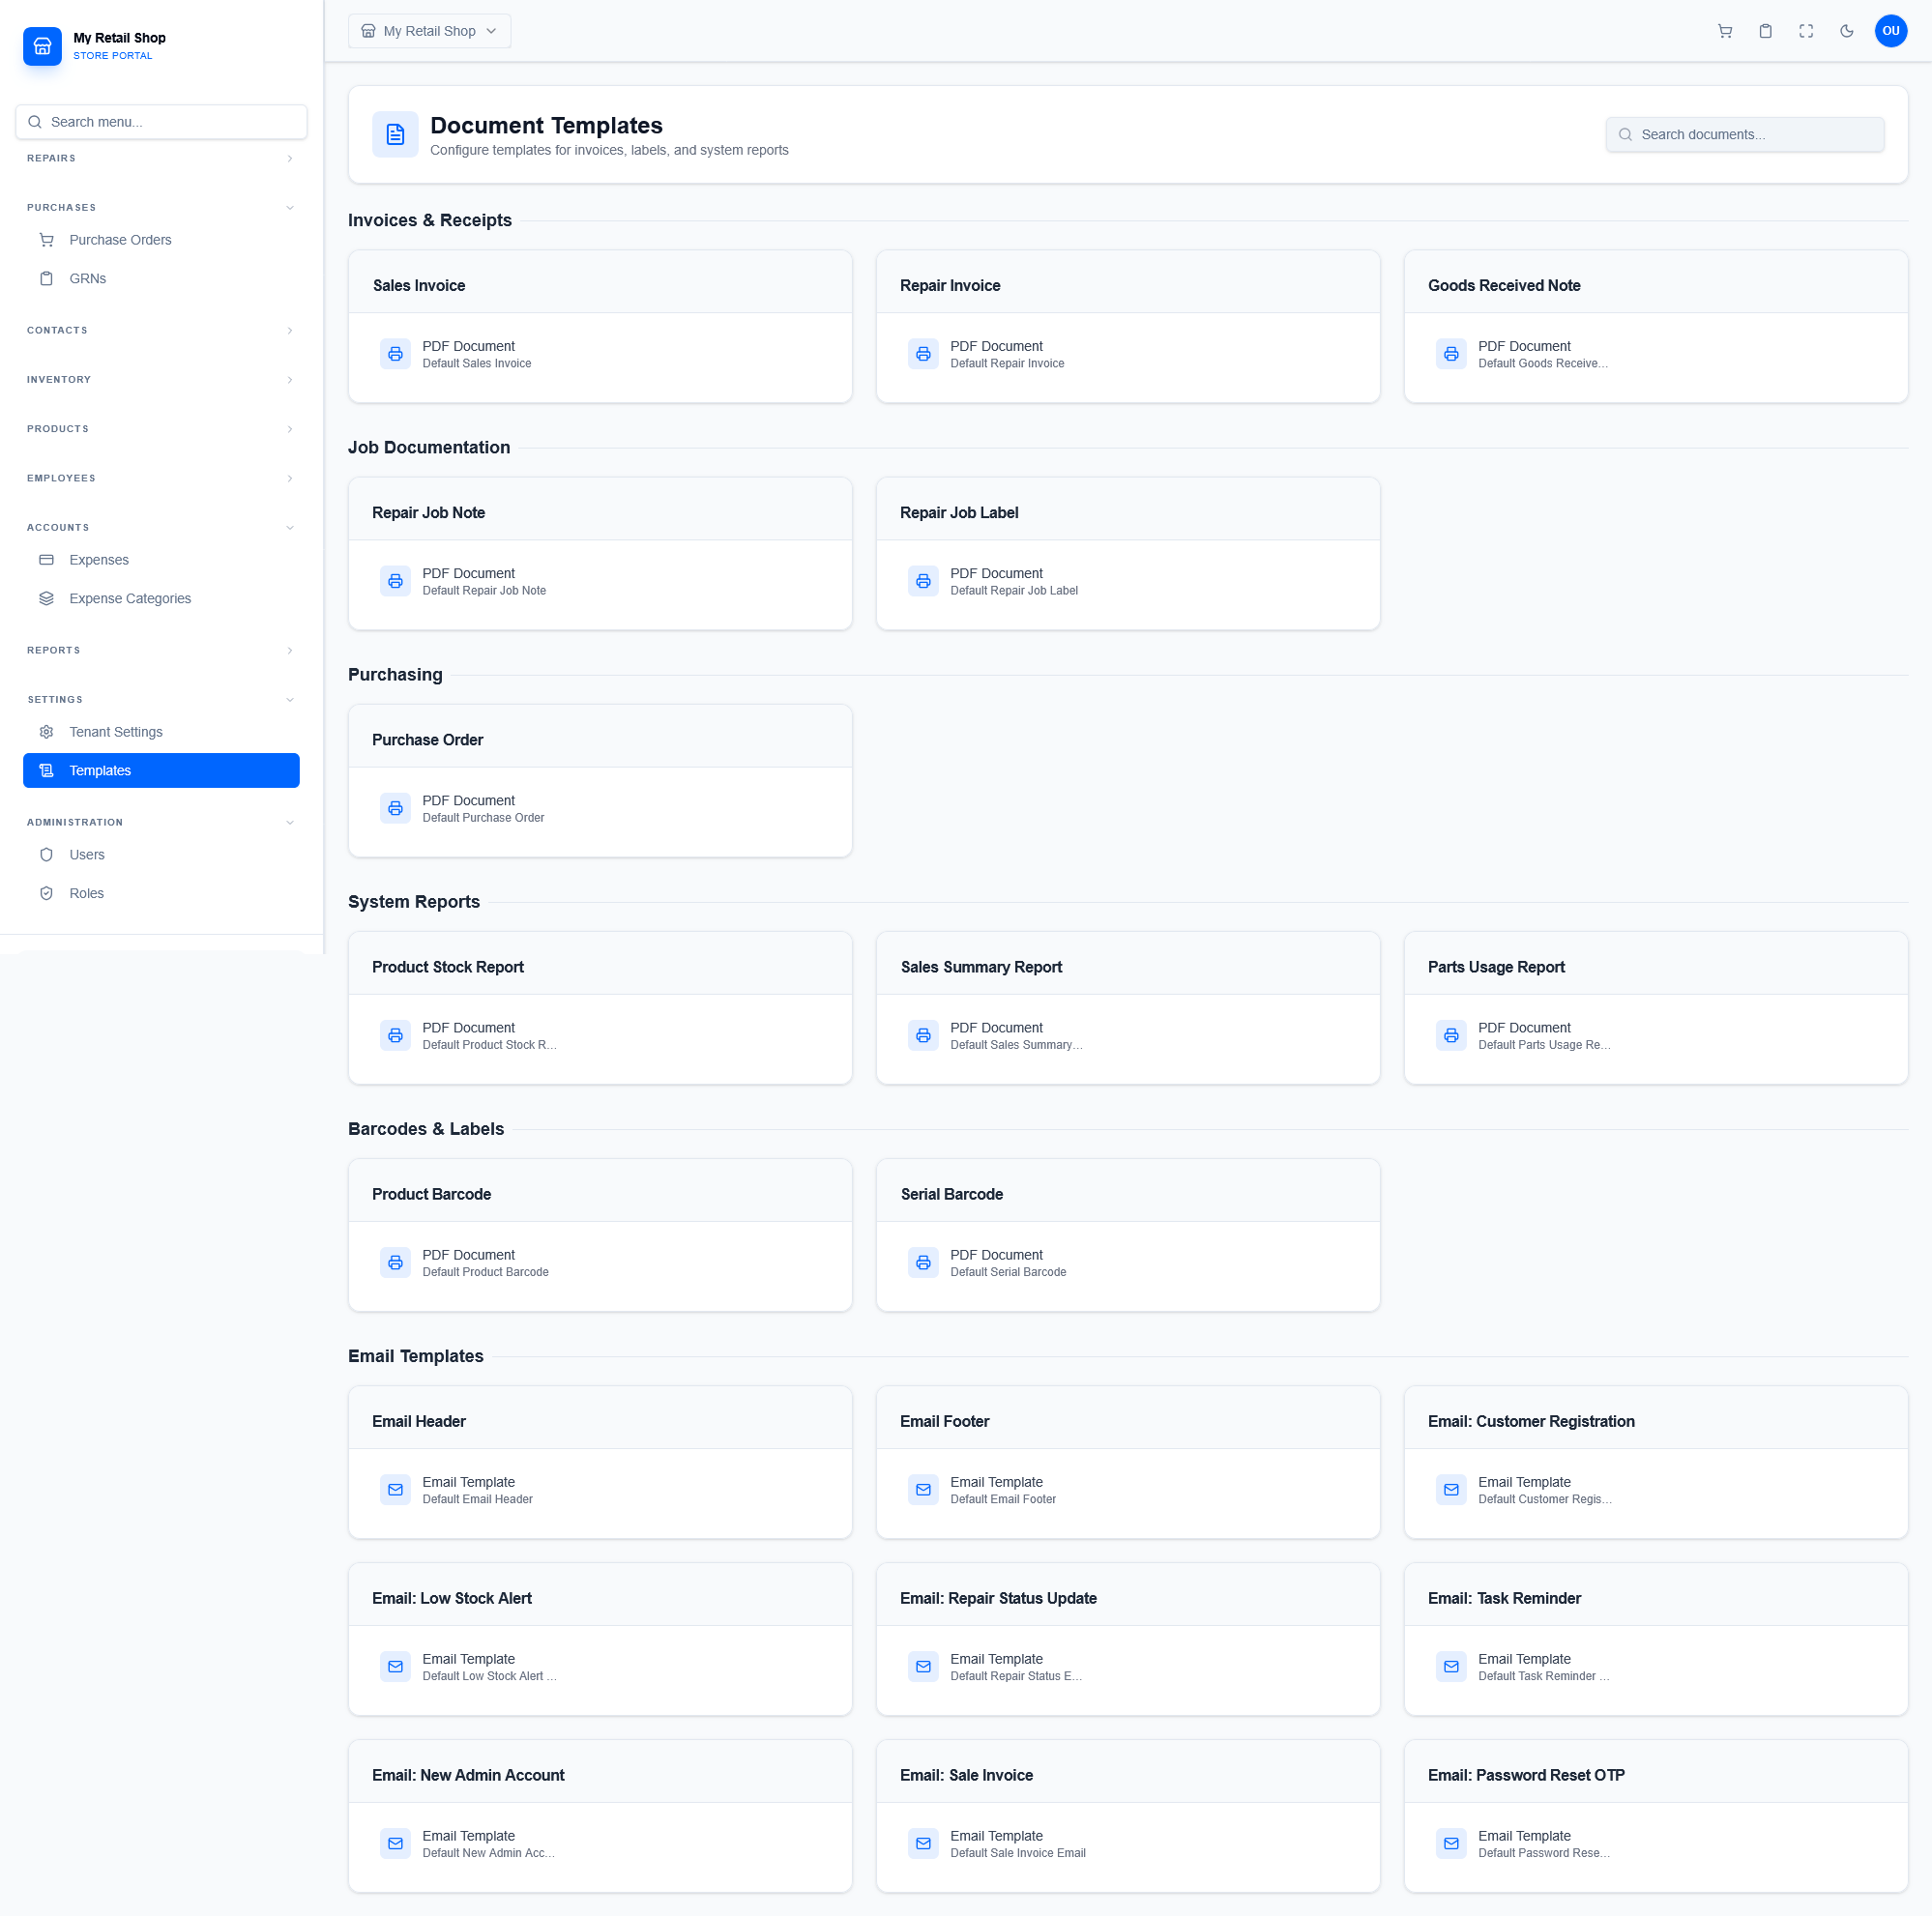Image resolution: width=1932 pixels, height=1916 pixels.
Task: Expand the Products sidebar section
Action: coord(161,429)
